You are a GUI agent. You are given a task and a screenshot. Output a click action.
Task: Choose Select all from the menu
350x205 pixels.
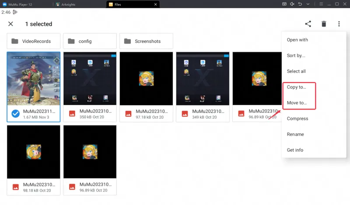[x=314, y=71]
